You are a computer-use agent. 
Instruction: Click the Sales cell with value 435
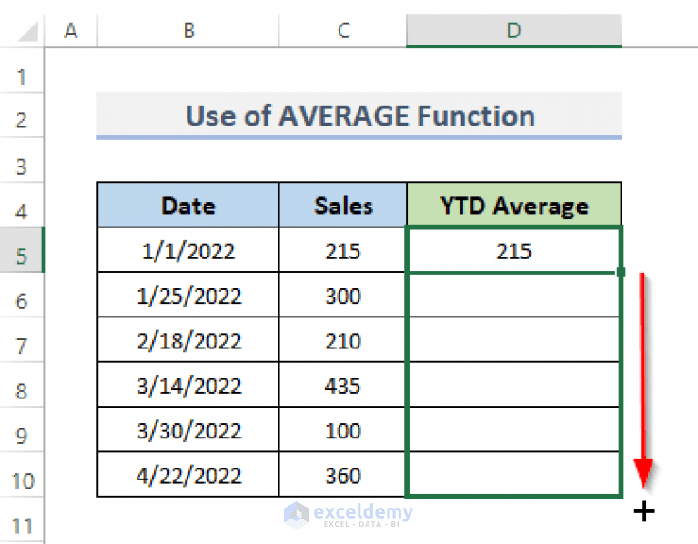[343, 386]
